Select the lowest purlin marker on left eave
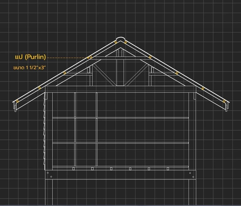This screenshot has width=241, height=206. click(x=18, y=101)
